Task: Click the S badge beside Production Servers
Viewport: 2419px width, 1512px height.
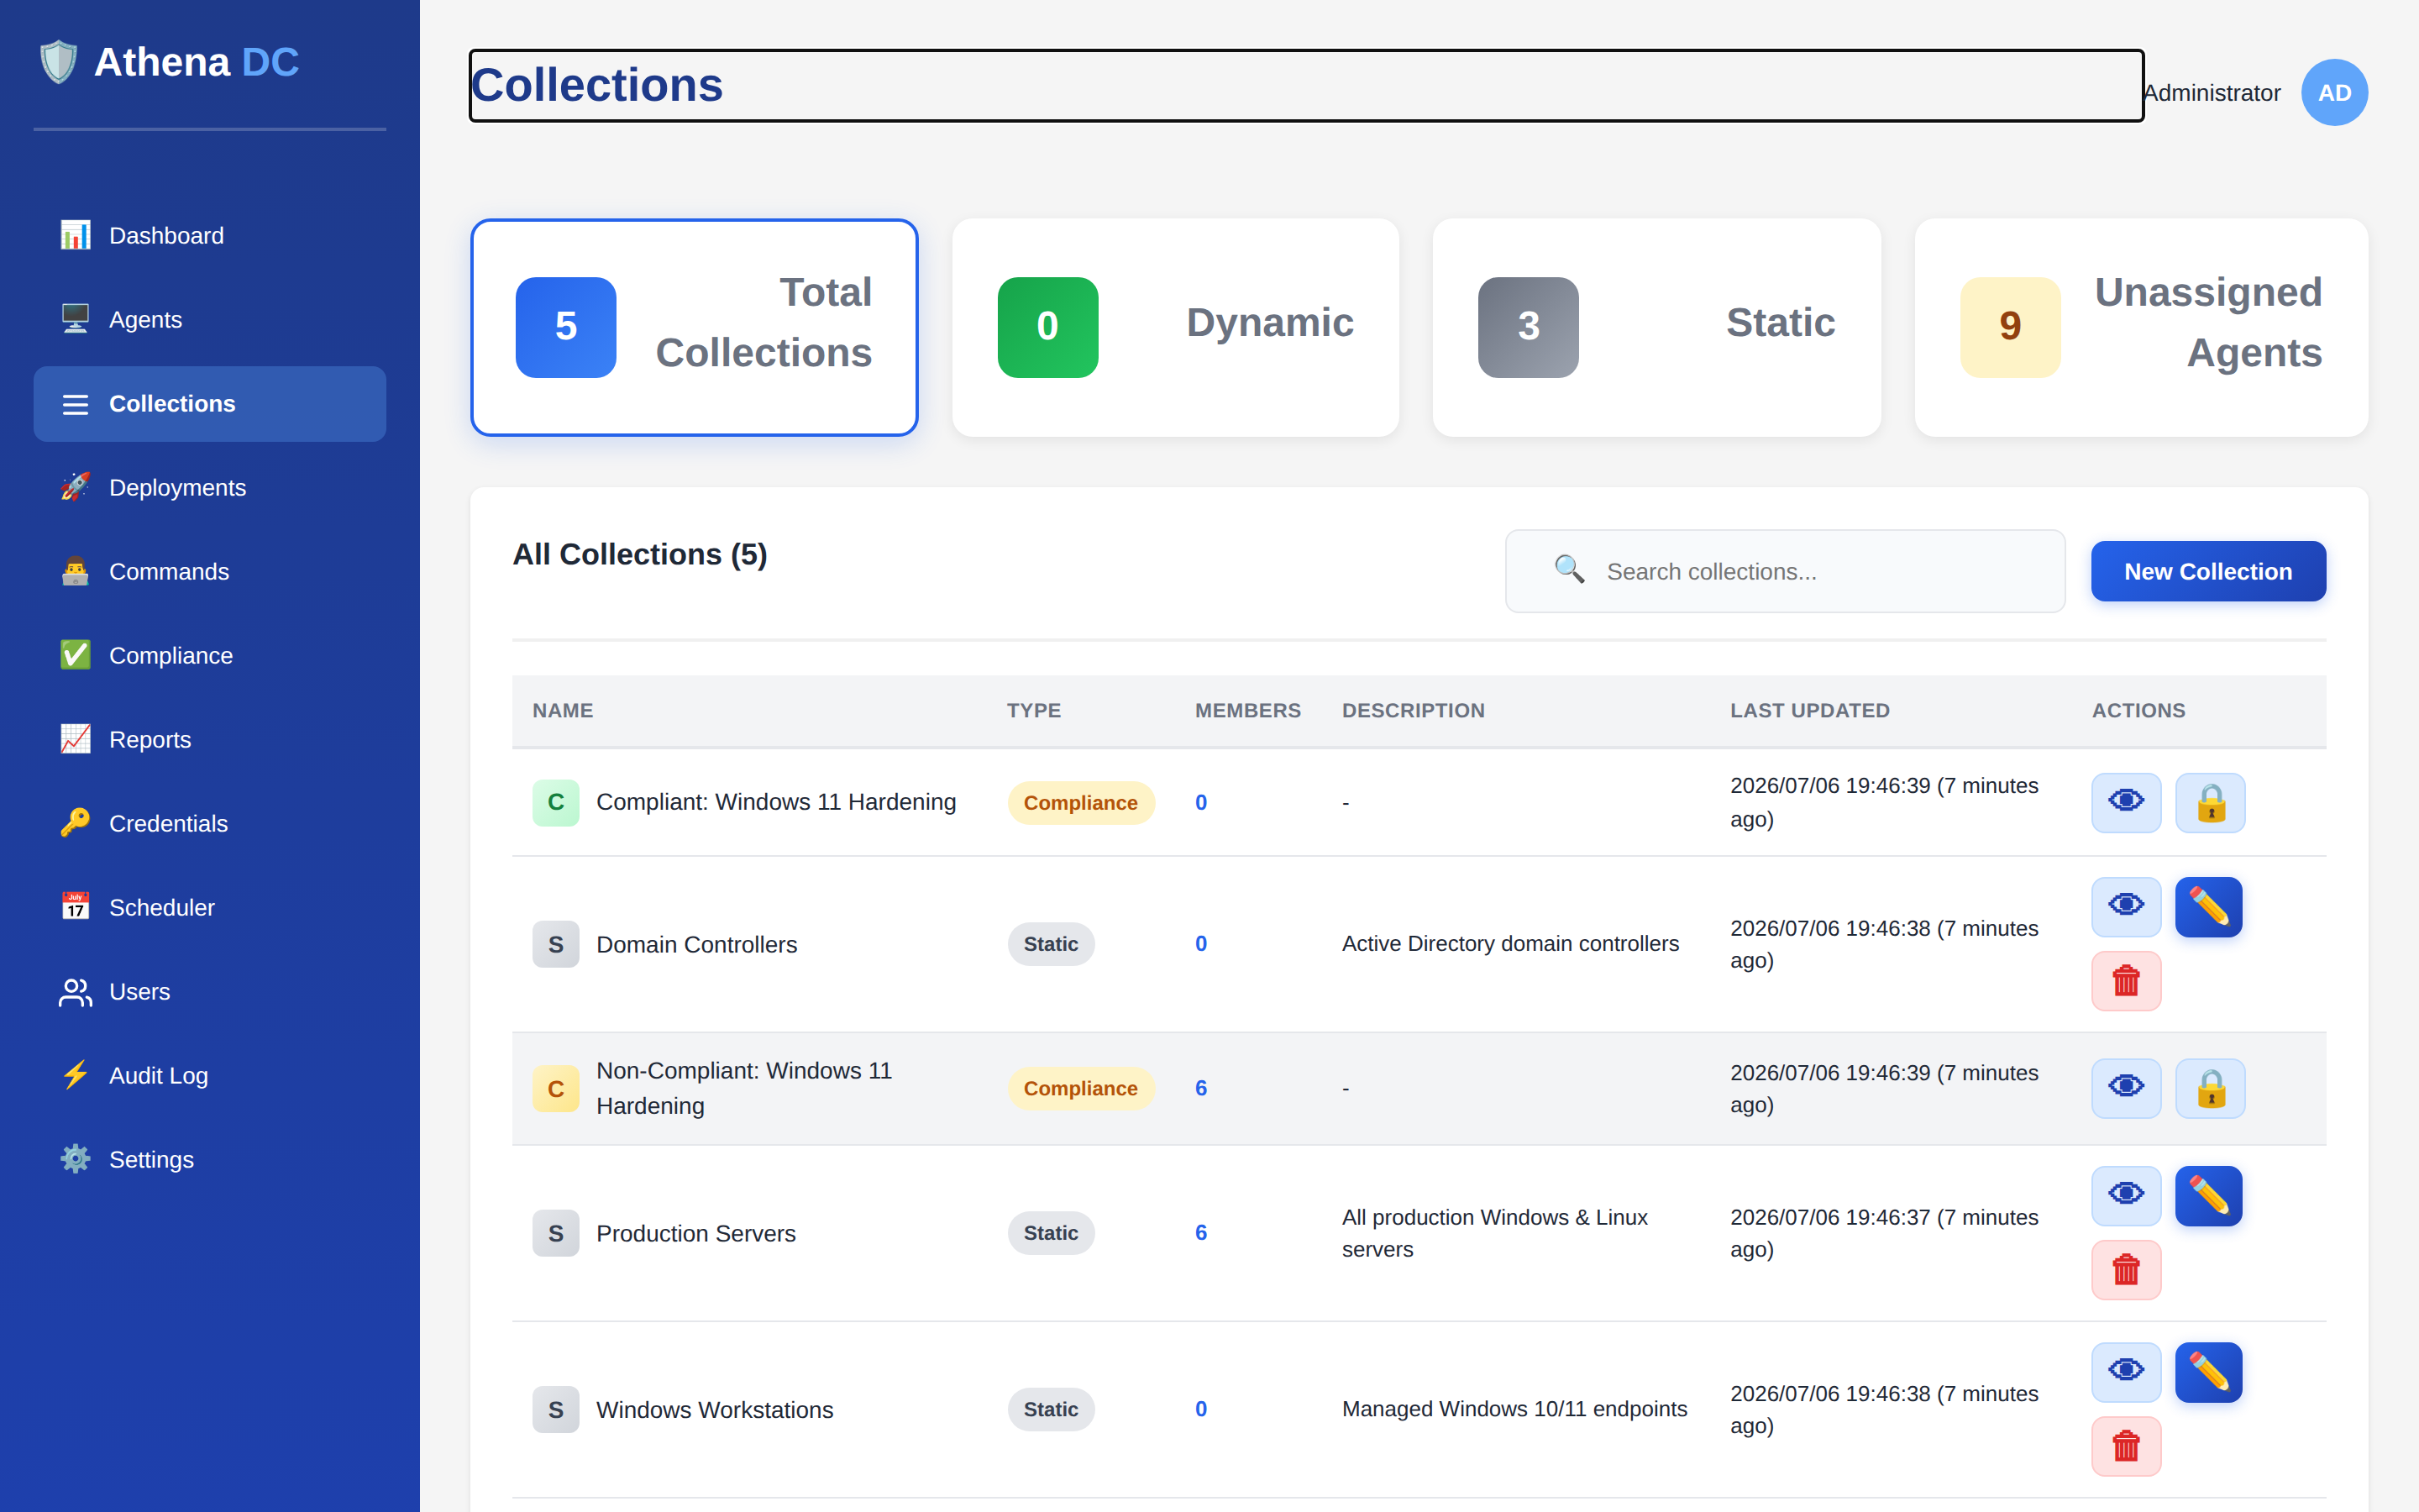Action: click(x=556, y=1233)
